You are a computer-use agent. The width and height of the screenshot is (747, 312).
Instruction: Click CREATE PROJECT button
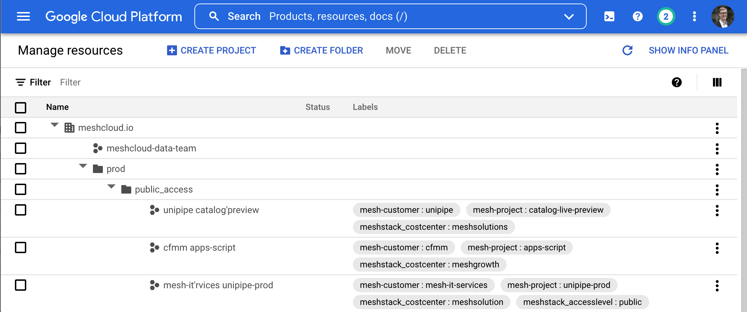(211, 50)
